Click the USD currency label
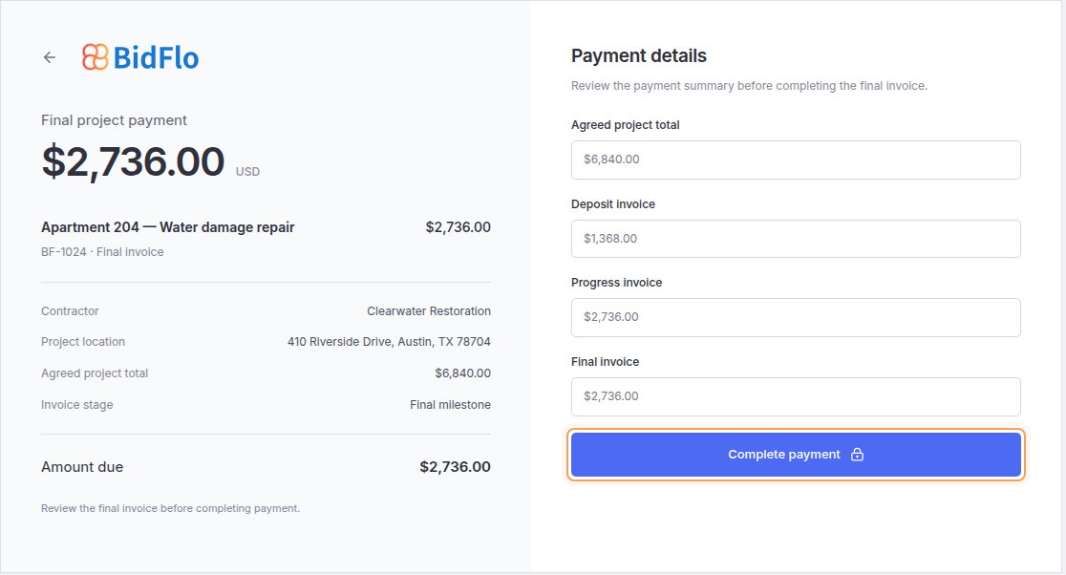 click(x=247, y=172)
